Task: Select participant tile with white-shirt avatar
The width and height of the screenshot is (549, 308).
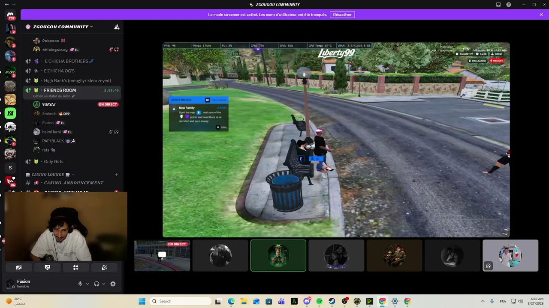Action: point(510,255)
